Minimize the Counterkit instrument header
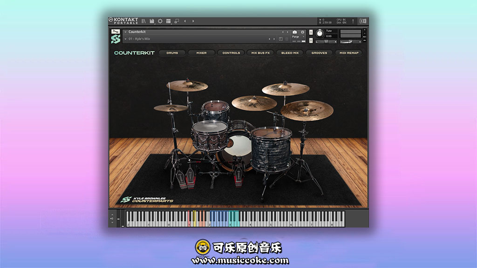Image resolution: width=477 pixels, height=268 pixels. pyautogui.click(x=365, y=33)
